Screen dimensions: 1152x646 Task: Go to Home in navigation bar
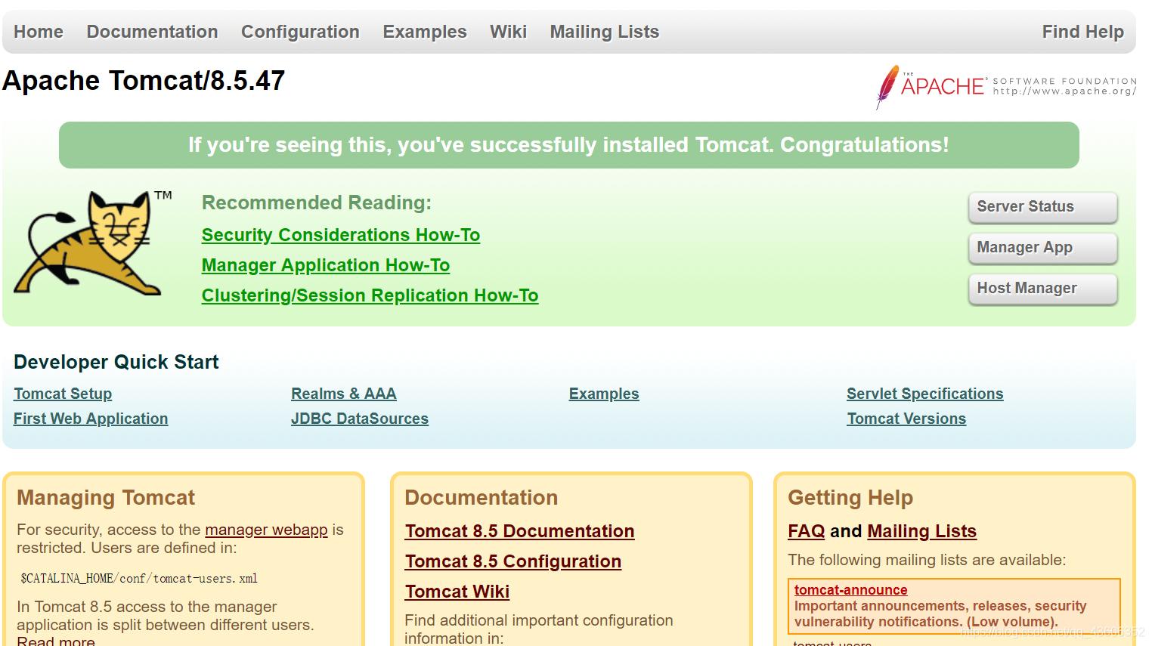pyautogui.click(x=39, y=32)
